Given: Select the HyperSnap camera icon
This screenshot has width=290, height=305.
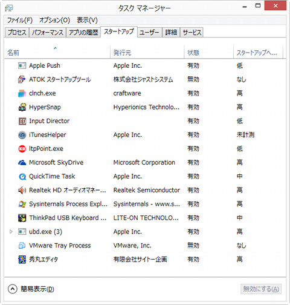Looking at the screenshot, I should [22, 107].
